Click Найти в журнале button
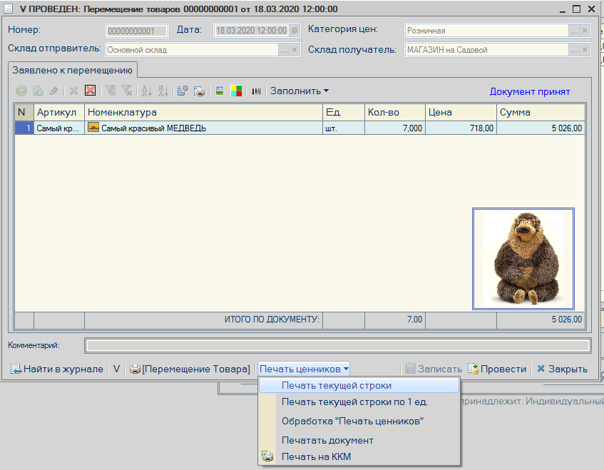 57,369
